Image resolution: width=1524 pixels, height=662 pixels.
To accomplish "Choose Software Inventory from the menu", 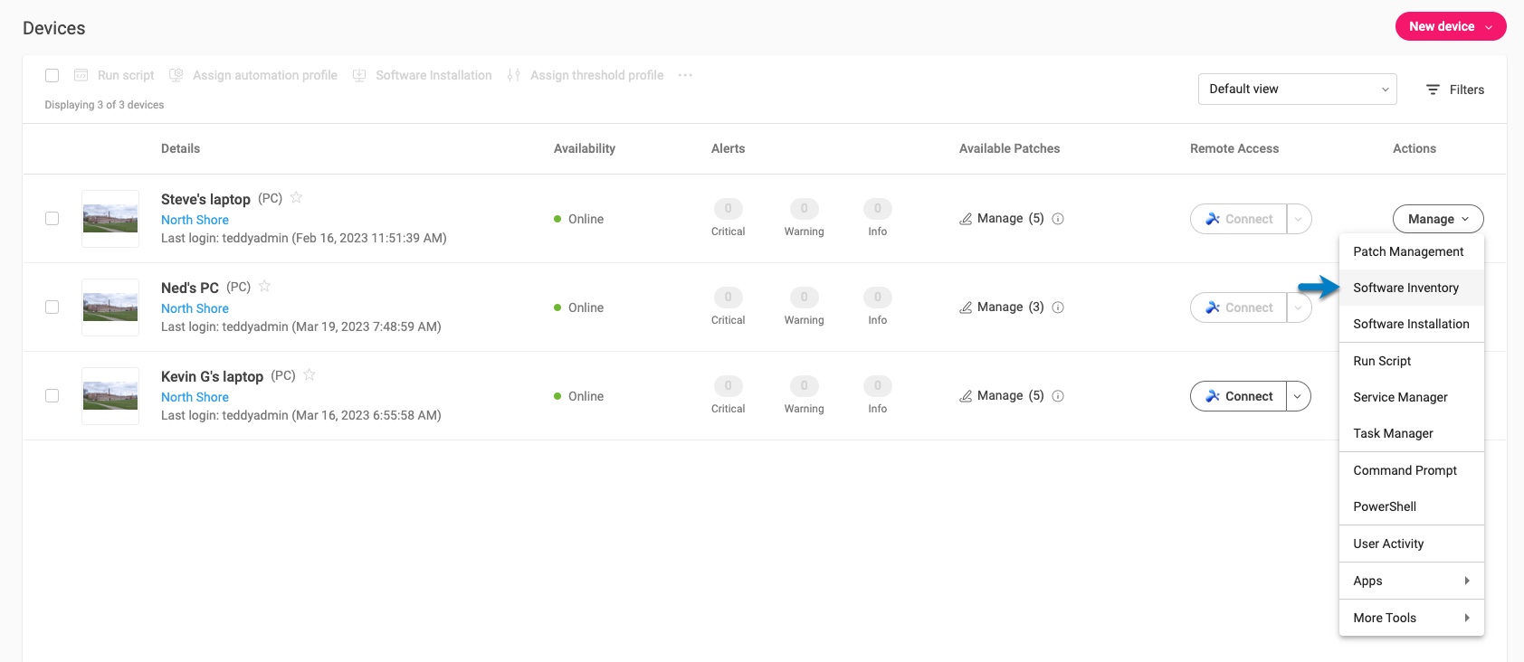I will (1412, 288).
